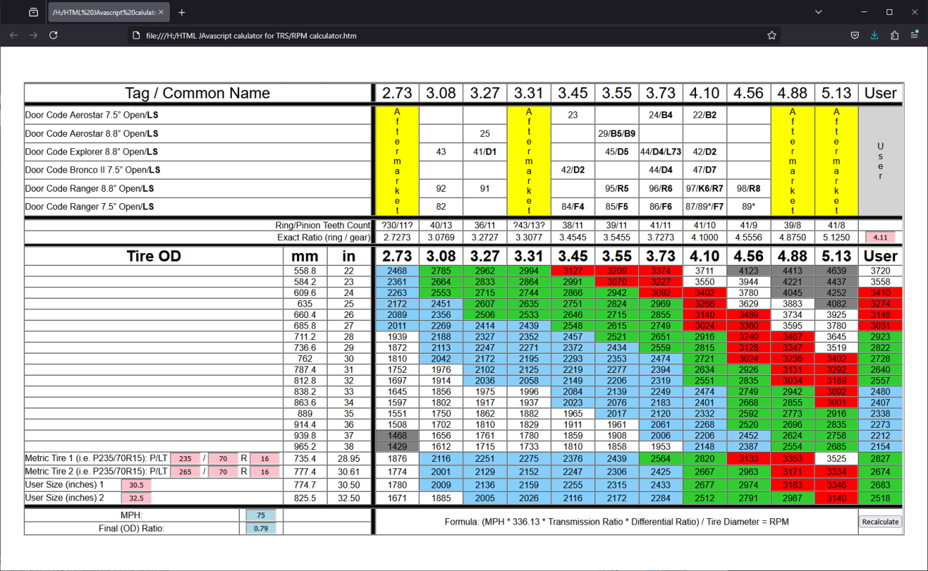928x571 pixels.
Task: Bookmark this page with star icon
Action: tap(772, 35)
